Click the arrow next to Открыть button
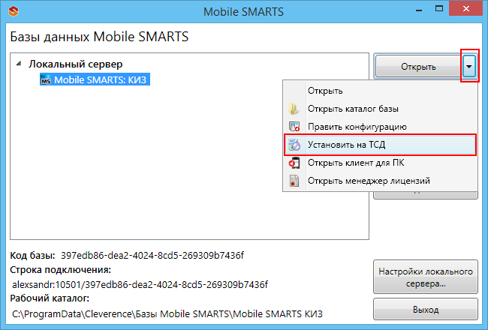The width and height of the screenshot is (488, 330). (x=469, y=66)
